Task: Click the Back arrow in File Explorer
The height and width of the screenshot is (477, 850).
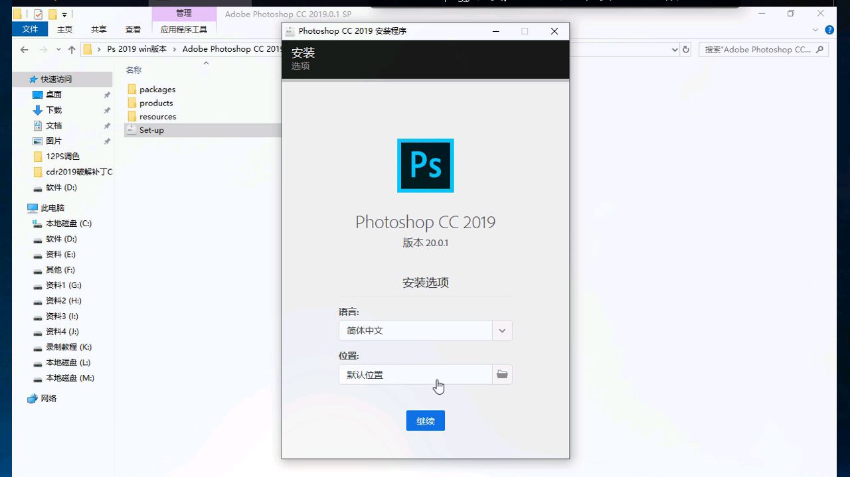Action: pos(25,50)
